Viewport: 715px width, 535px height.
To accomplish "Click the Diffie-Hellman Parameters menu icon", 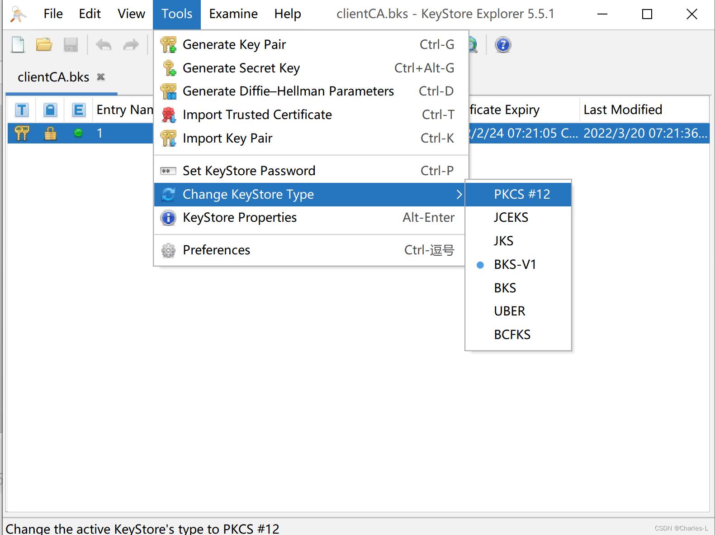I will tap(169, 91).
